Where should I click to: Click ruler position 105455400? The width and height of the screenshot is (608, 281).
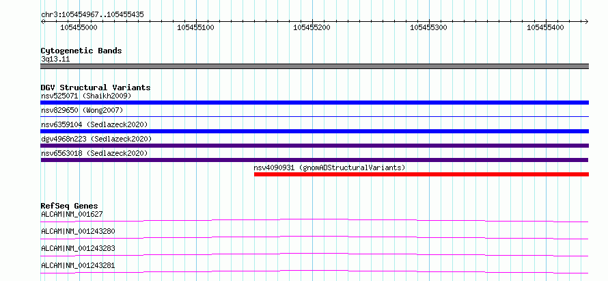[x=545, y=27]
